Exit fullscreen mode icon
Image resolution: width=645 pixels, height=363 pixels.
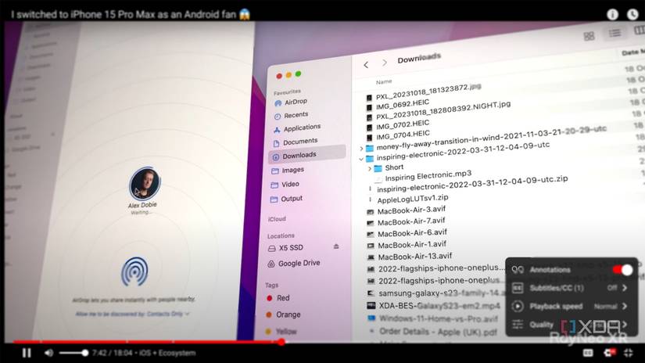tap(629, 353)
